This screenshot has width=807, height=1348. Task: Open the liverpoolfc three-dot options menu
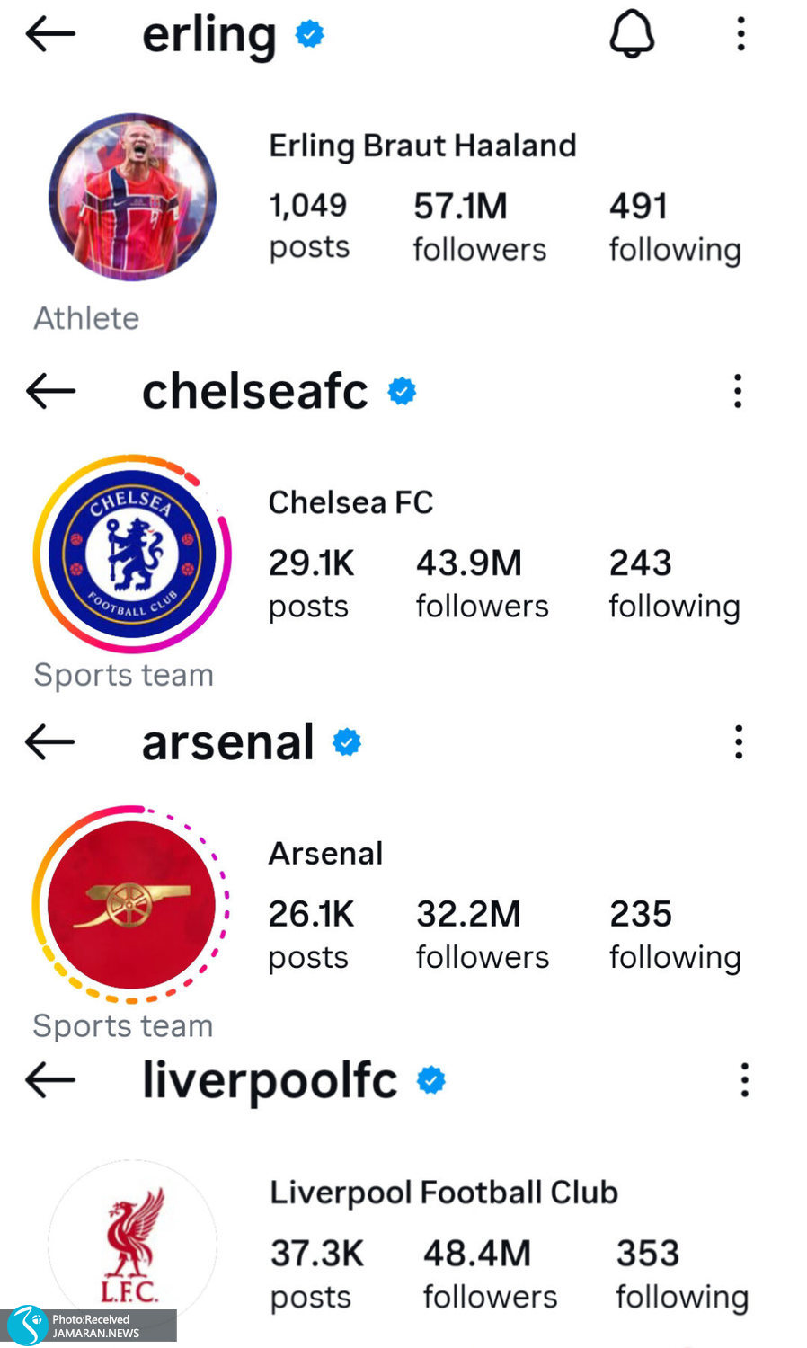pos(744,1079)
